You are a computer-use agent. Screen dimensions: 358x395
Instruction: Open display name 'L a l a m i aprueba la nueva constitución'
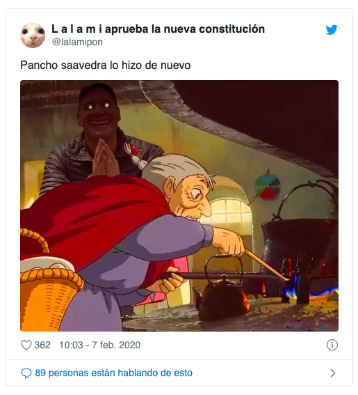point(158,29)
